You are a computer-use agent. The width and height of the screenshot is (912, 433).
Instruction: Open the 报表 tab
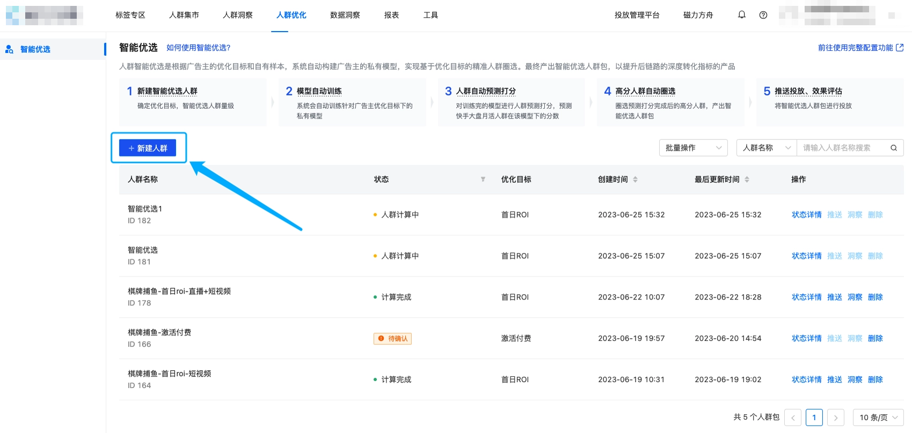[x=391, y=15]
